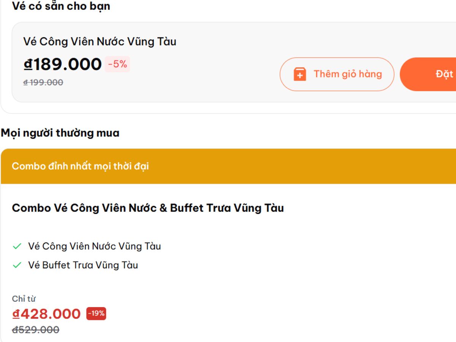Click the red đ428.000 combo price
456x342 pixels.
pos(46,314)
